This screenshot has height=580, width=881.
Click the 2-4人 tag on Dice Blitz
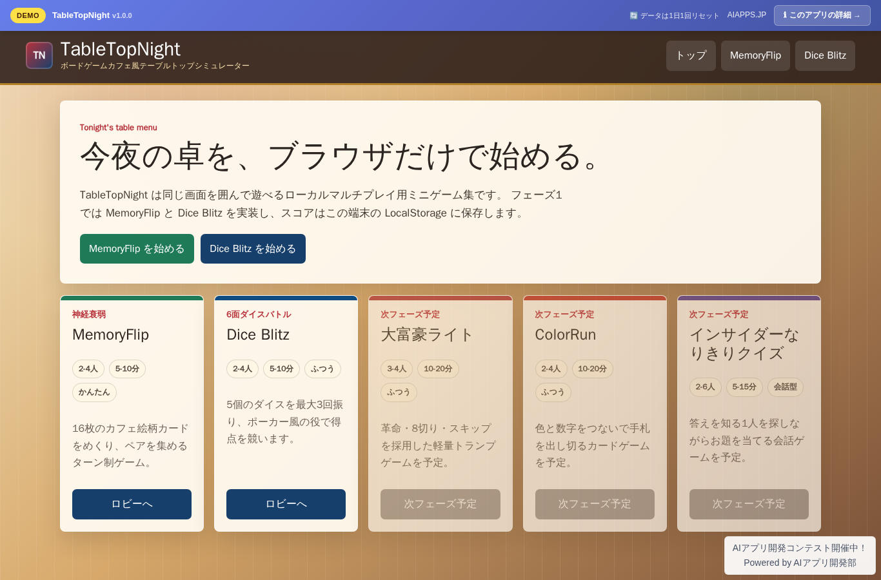[x=243, y=369]
